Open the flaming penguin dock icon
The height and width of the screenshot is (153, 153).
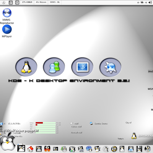[47, 149]
